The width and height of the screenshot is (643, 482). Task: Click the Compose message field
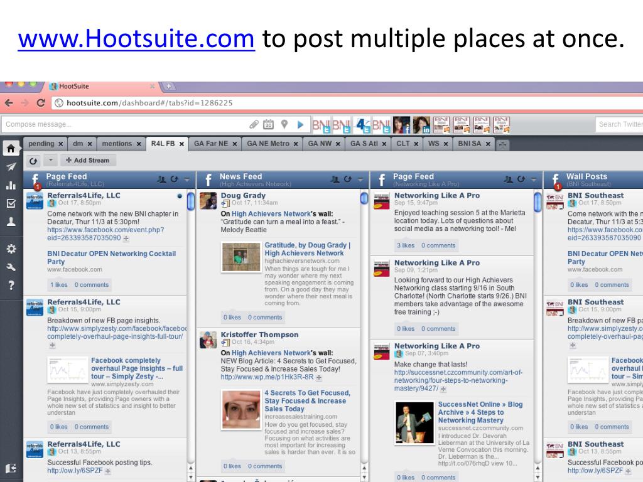123,124
